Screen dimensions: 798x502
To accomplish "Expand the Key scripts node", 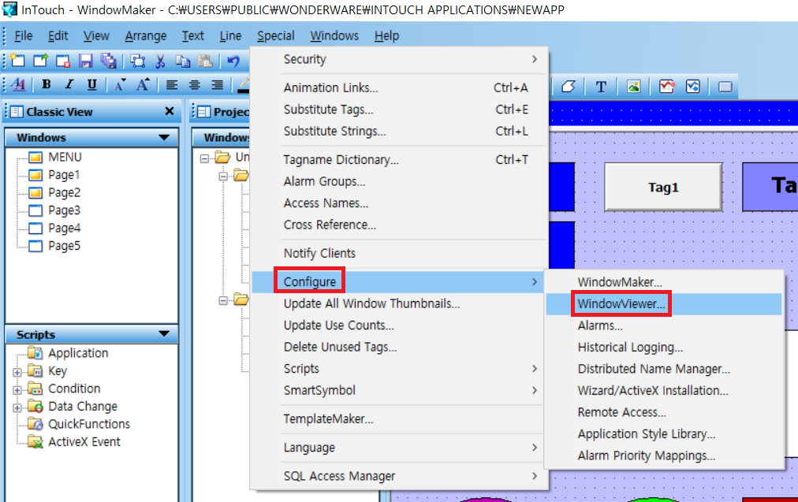I will pyautogui.click(x=17, y=372).
